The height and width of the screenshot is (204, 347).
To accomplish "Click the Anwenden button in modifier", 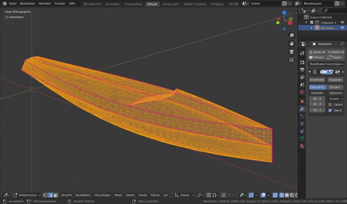I will [x=317, y=79].
